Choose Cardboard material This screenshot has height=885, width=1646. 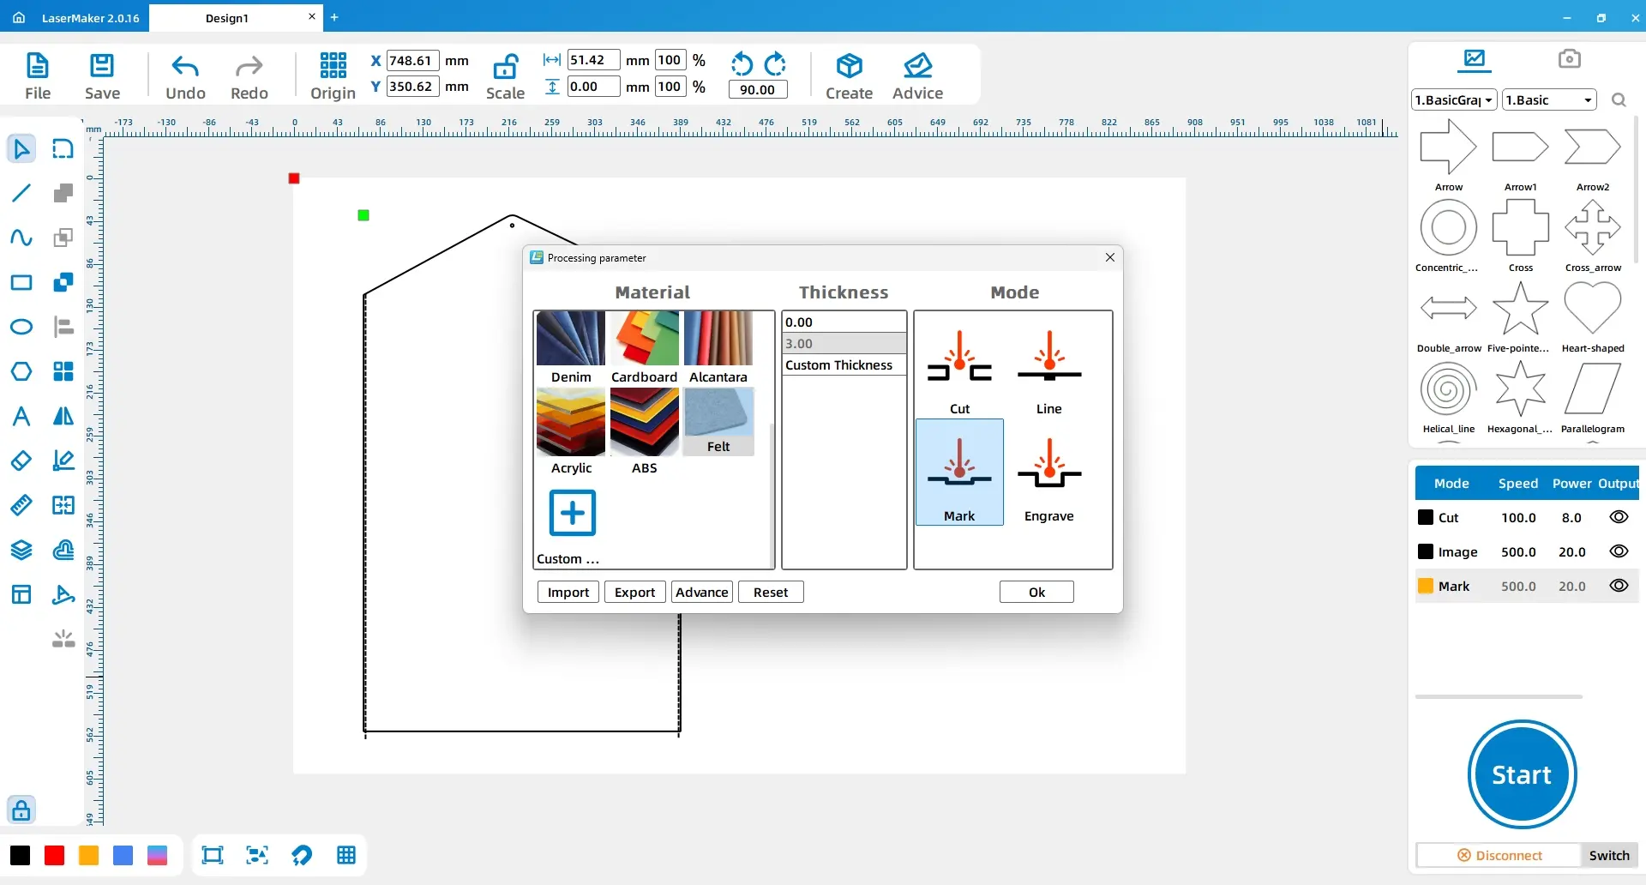645,348
